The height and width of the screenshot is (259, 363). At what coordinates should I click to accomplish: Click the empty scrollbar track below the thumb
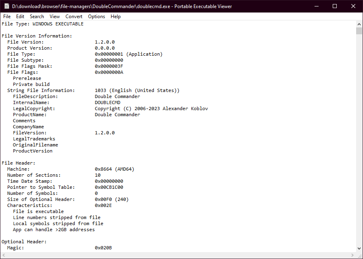pyautogui.click(x=359, y=141)
